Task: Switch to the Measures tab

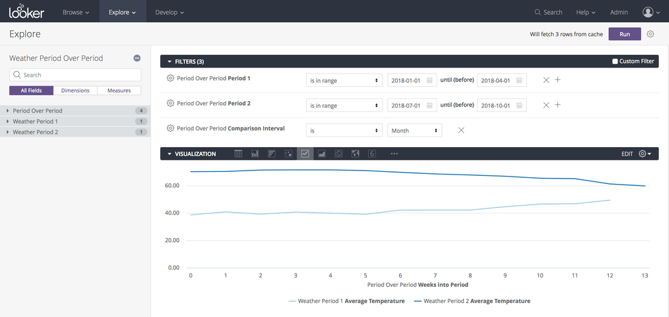Action: click(119, 90)
